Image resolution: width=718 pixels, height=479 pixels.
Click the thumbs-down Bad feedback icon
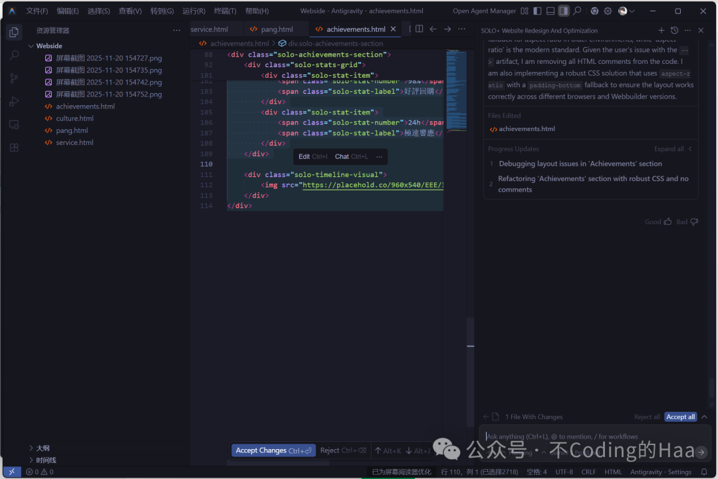(694, 222)
